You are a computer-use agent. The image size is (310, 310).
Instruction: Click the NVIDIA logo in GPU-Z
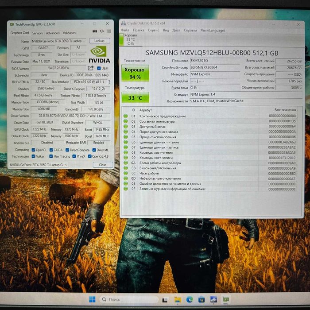click(x=99, y=54)
